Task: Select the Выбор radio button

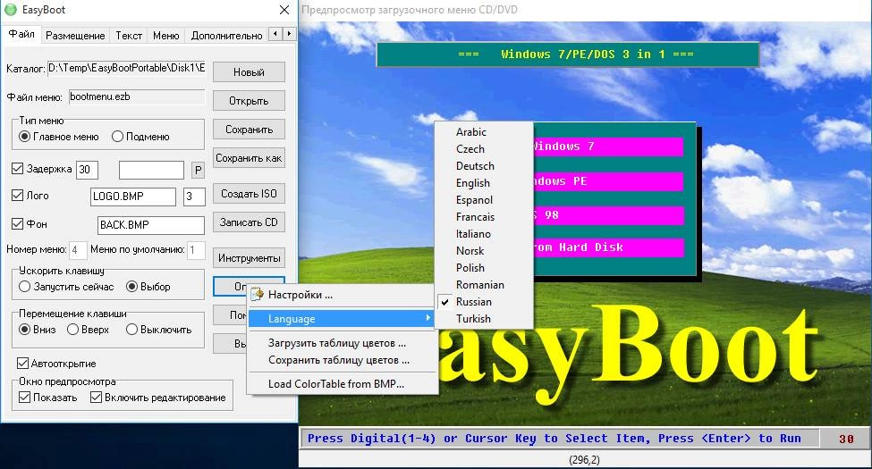Action: [x=148, y=287]
